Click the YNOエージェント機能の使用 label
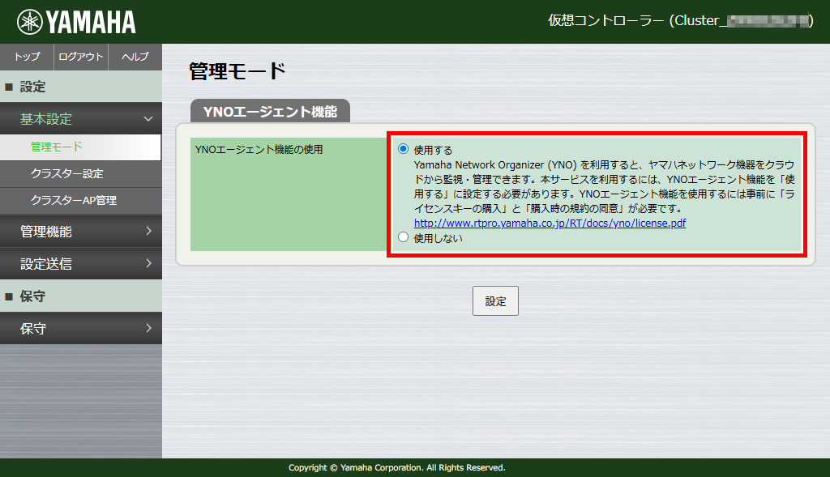The image size is (830, 477). pos(259,150)
